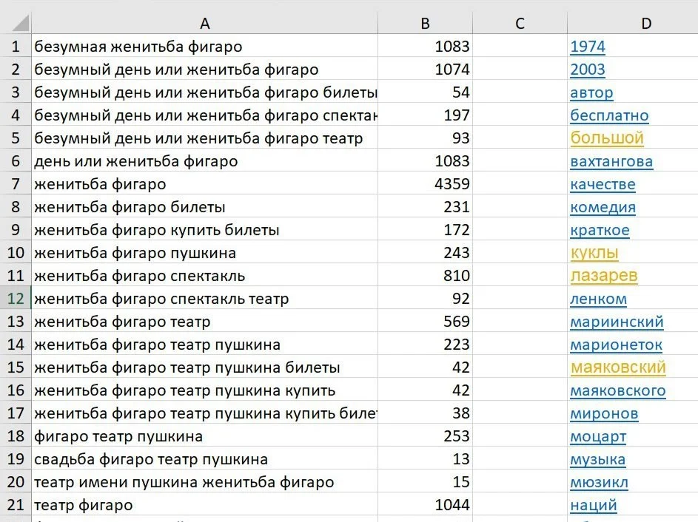Image resolution: width=698 pixels, height=522 pixels.
Task: Select cell театр фигаро in row 21
Action: 205,505
